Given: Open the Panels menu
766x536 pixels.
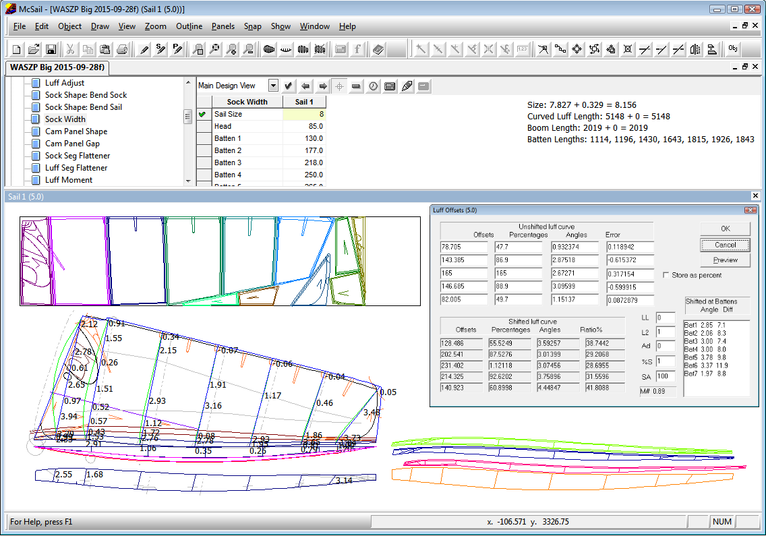Looking at the screenshot, I should pyautogui.click(x=223, y=26).
